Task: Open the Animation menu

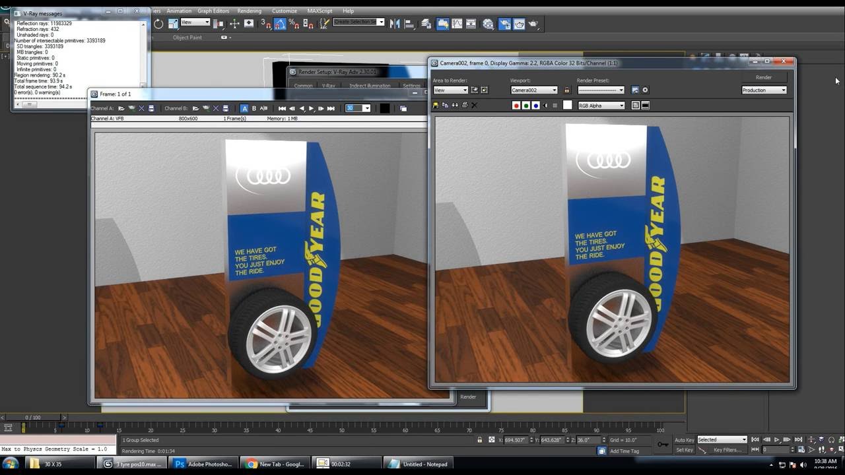Action: [179, 11]
